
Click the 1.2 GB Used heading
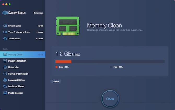point(68,54)
